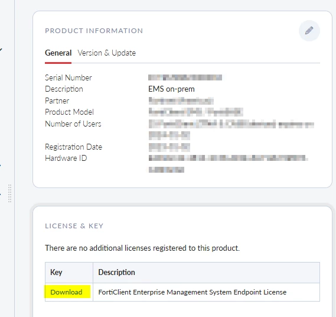The height and width of the screenshot is (317, 336).
Task: Click the EMS on-prem description text
Action: click(x=171, y=89)
